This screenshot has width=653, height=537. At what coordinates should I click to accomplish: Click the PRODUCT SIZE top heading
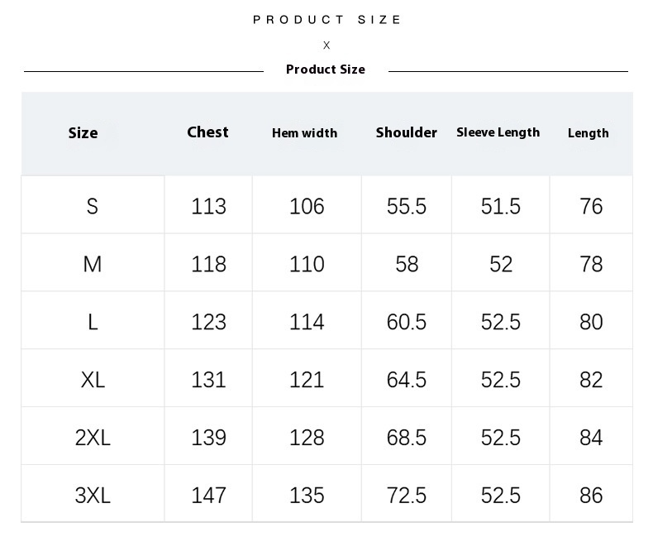(x=326, y=20)
